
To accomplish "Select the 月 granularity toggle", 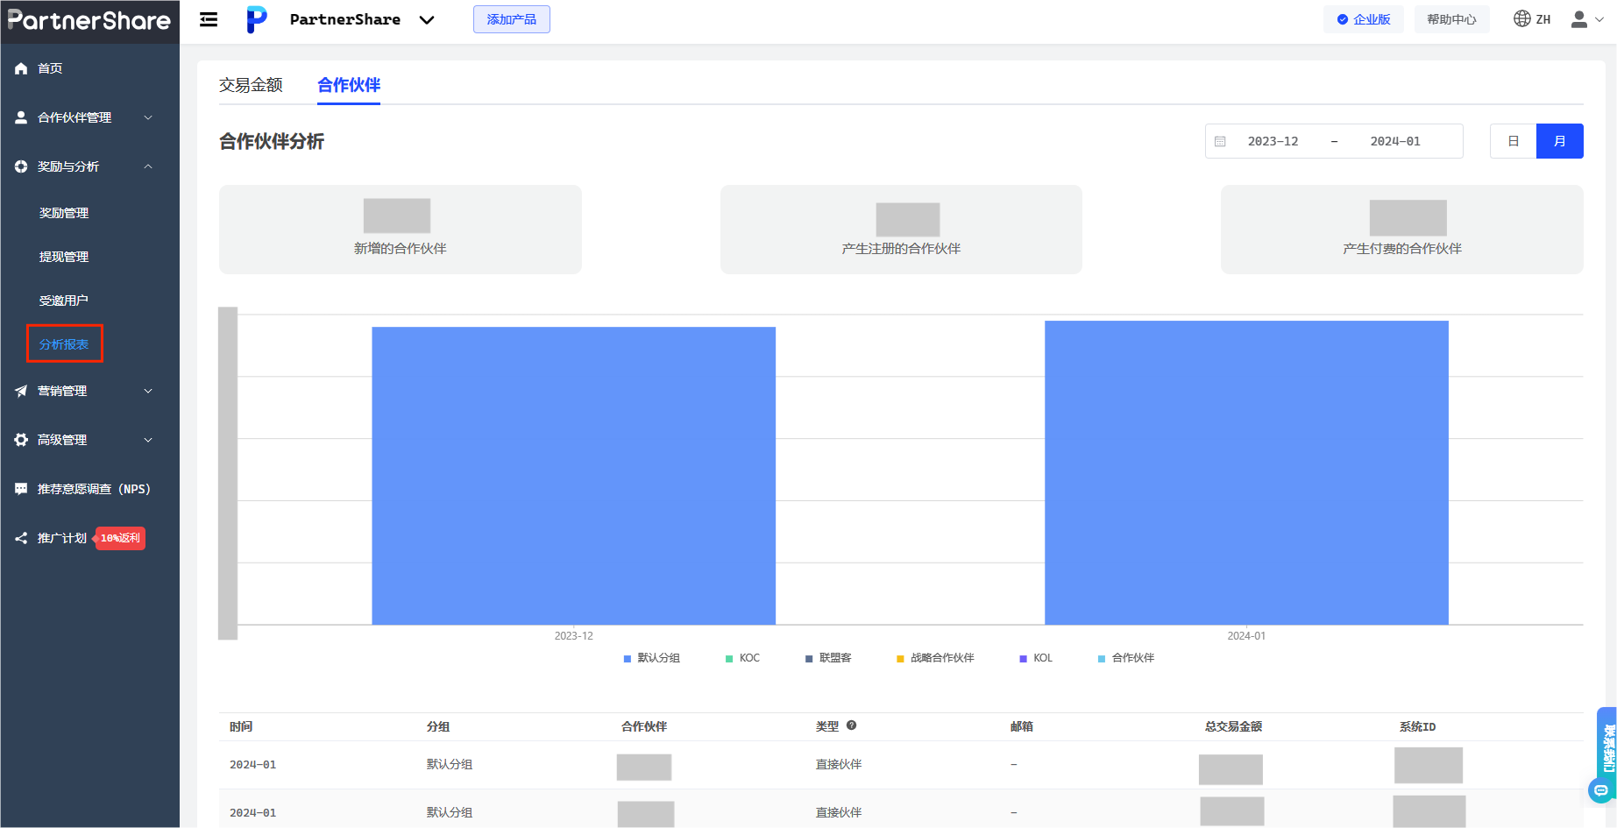I will [1559, 141].
